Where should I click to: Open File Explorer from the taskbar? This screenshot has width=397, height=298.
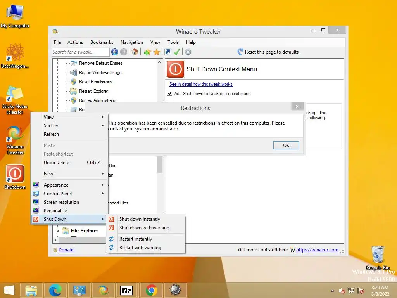pyautogui.click(x=31, y=290)
